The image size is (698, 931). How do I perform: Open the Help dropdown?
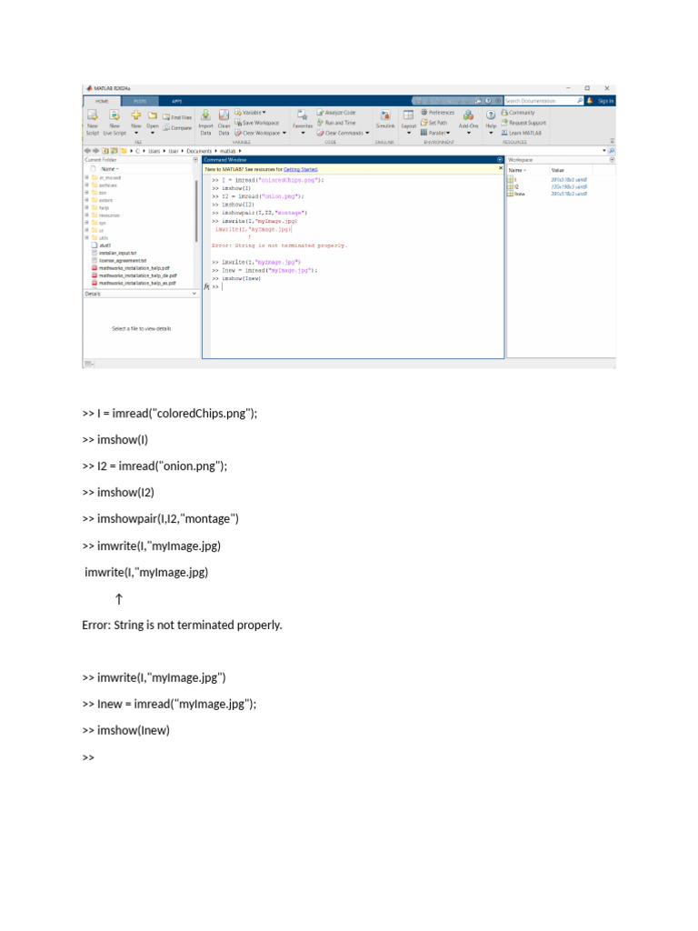pos(491,122)
